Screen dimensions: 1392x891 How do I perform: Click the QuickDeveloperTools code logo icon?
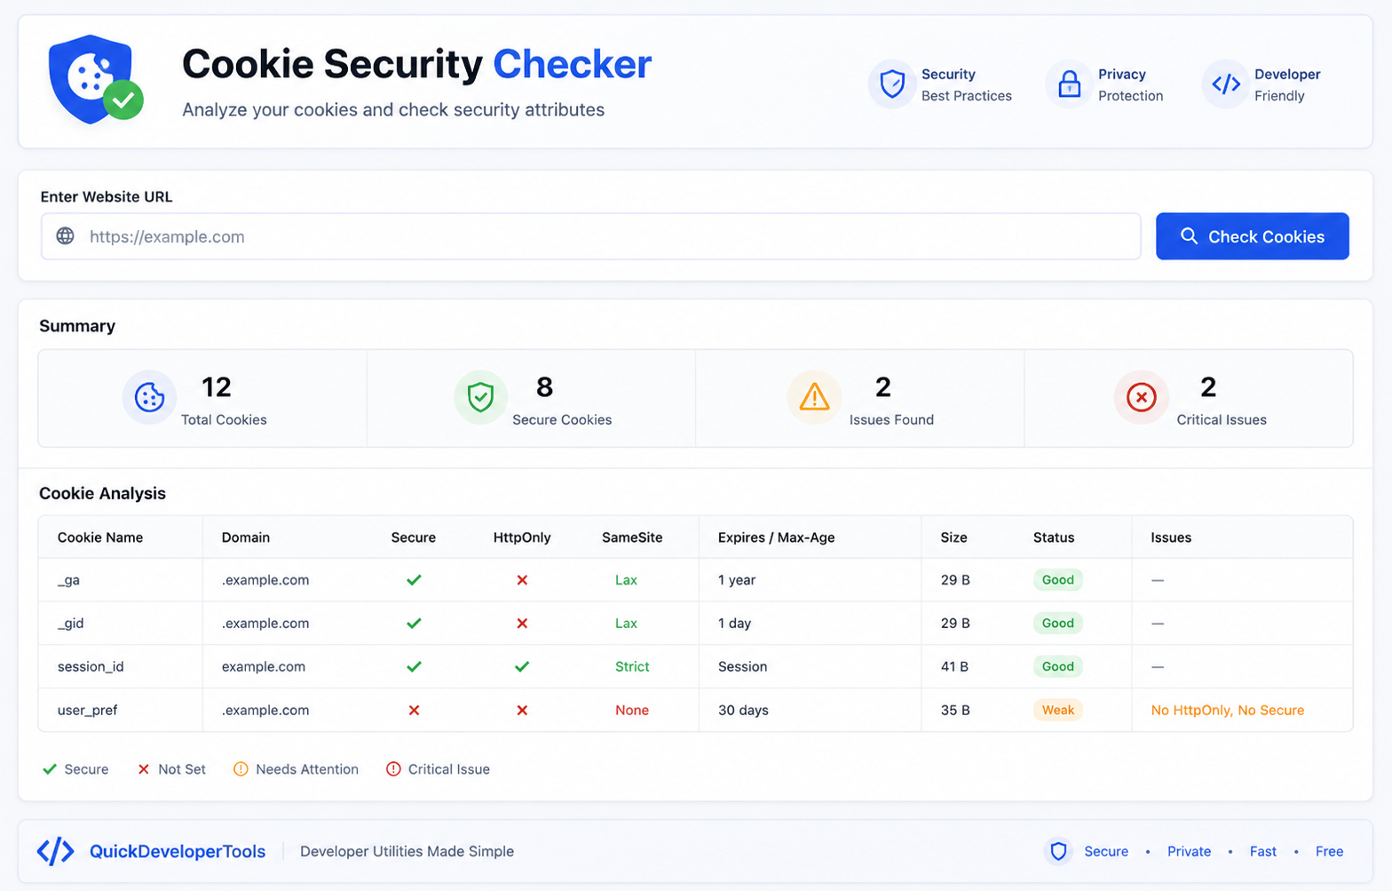click(55, 851)
